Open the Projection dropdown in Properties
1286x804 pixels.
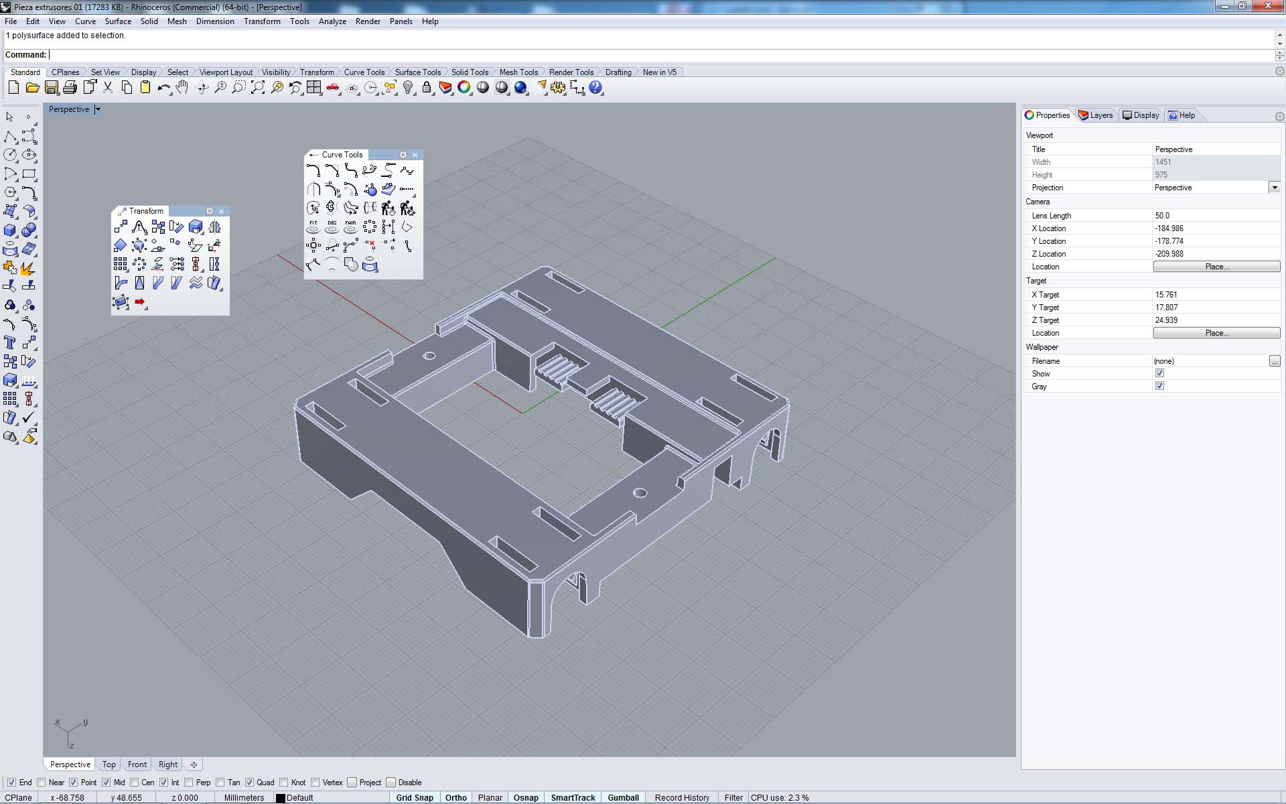pyautogui.click(x=1274, y=188)
